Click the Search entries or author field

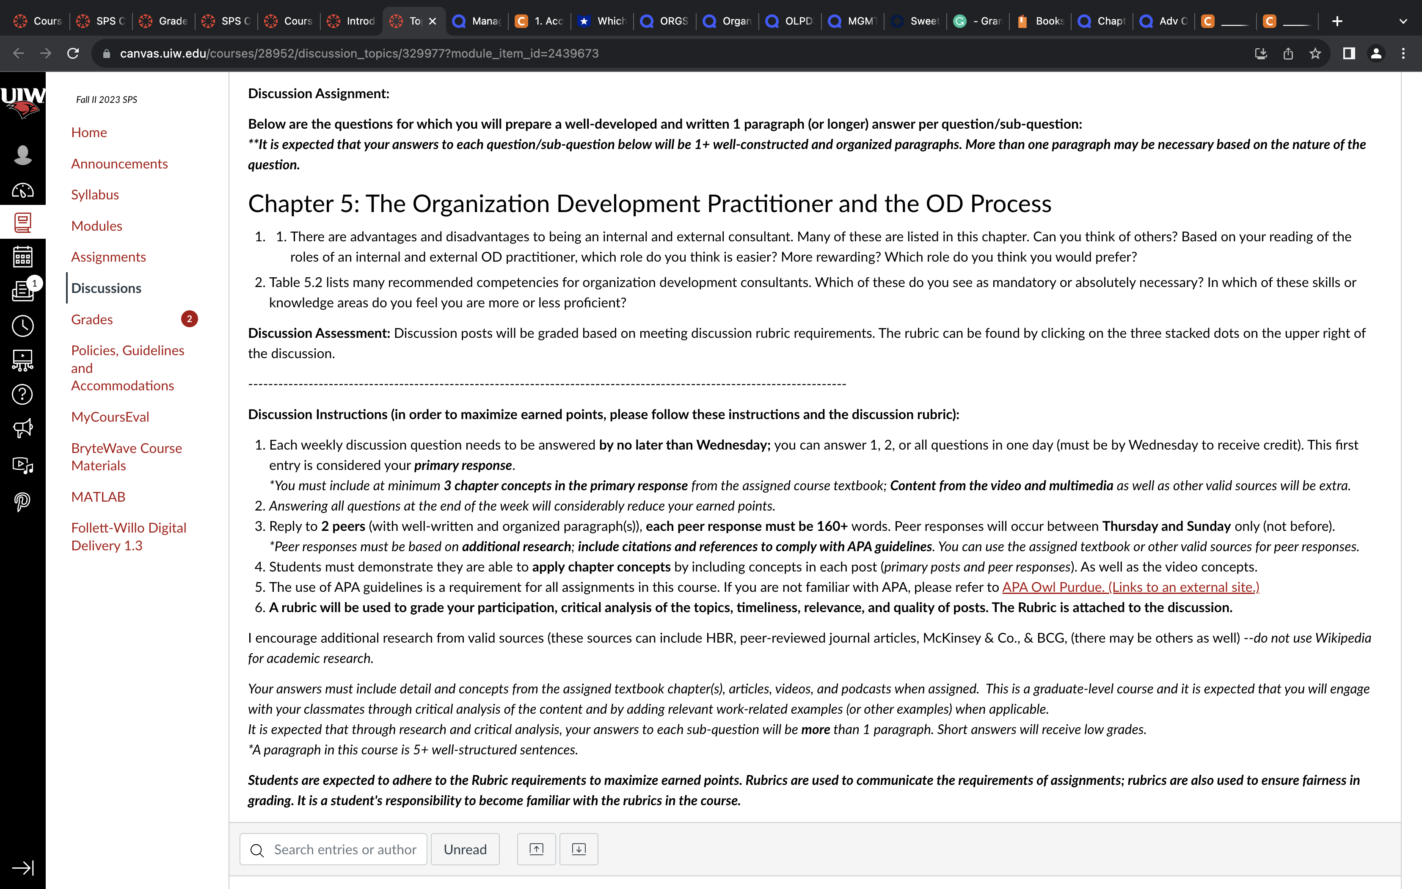[333, 849]
